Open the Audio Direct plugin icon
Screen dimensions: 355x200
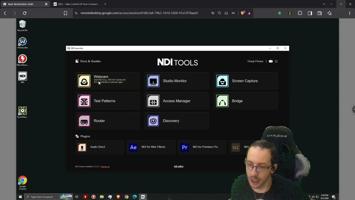[x=82, y=147]
